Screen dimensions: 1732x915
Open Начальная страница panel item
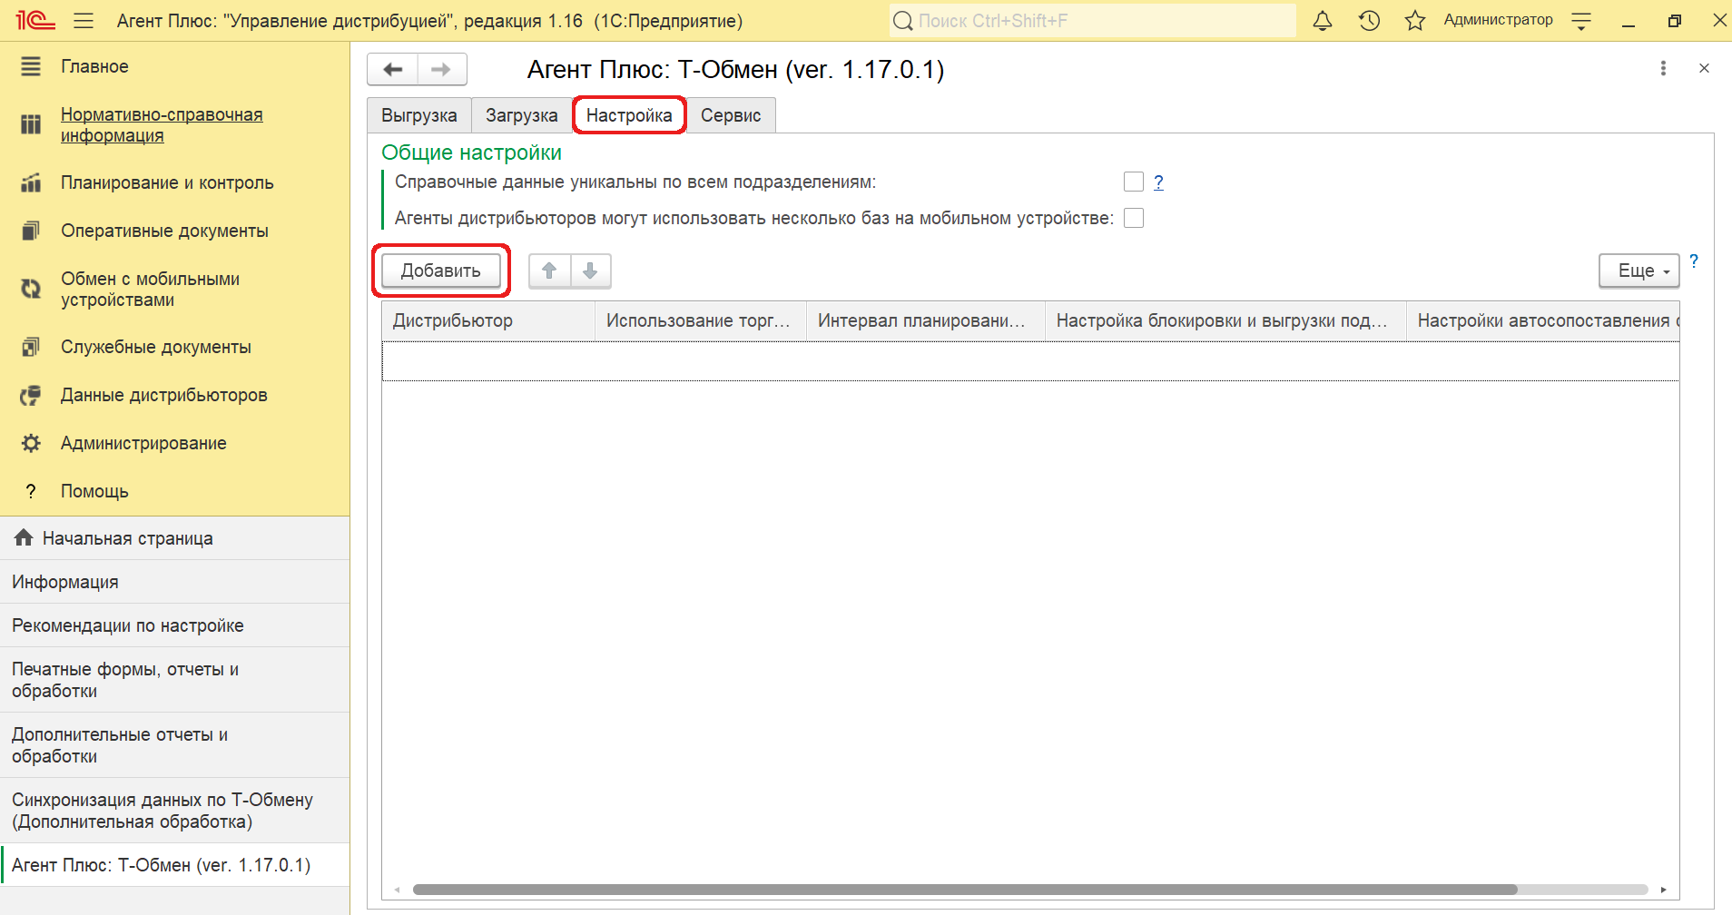tap(174, 538)
